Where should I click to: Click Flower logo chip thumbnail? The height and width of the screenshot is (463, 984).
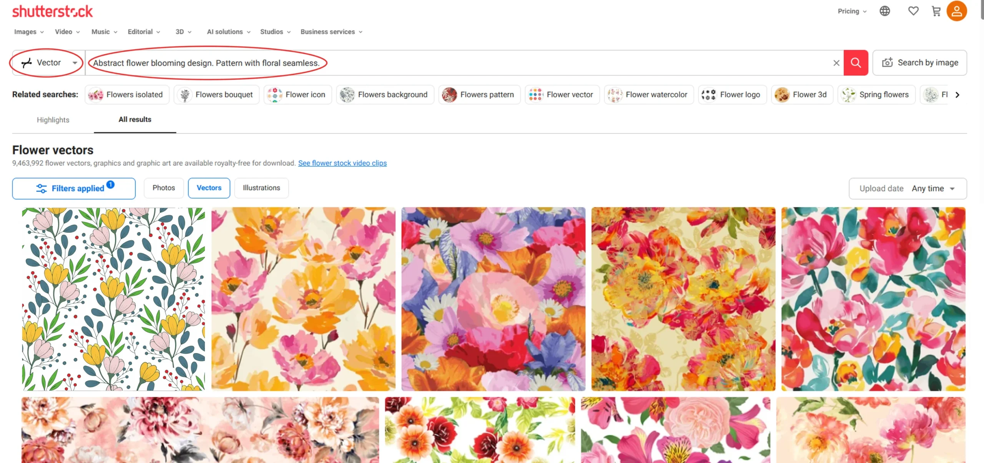pos(709,95)
